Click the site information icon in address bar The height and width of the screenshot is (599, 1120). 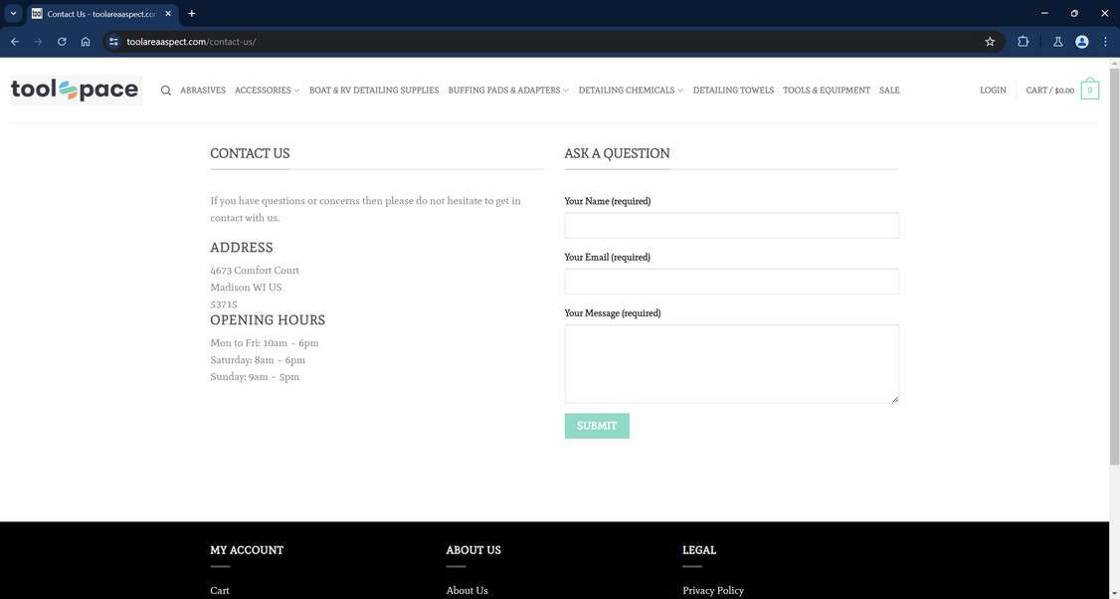[x=111, y=40]
